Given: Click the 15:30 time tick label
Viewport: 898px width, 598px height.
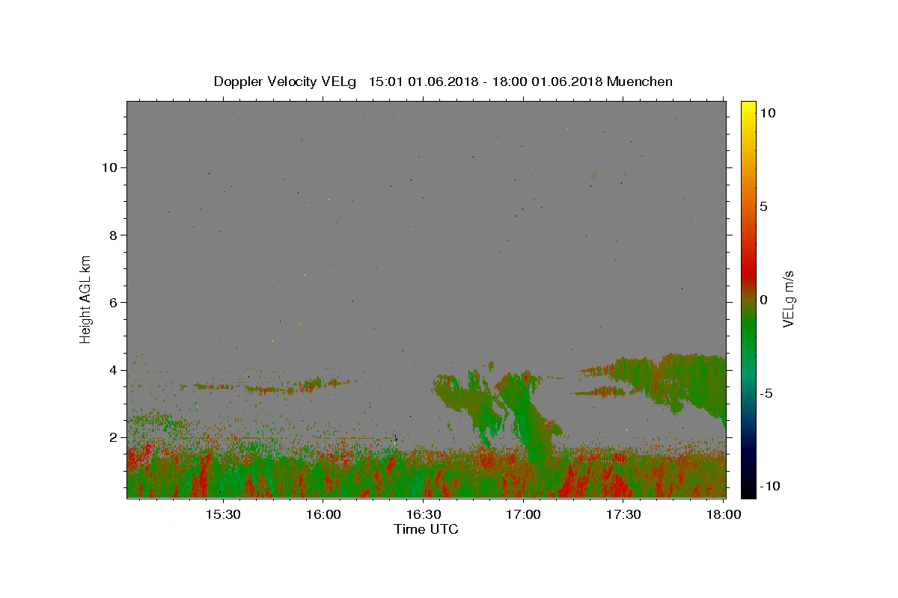Looking at the screenshot, I should click(223, 515).
